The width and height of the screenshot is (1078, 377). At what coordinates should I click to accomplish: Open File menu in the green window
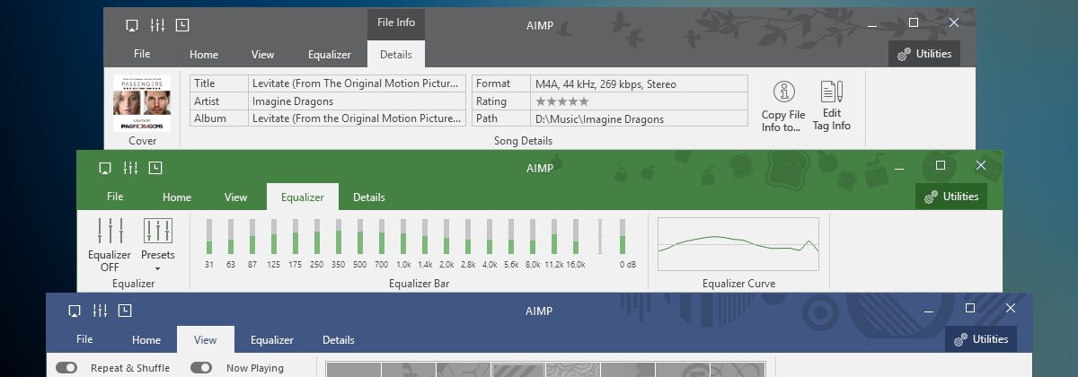pos(115,197)
